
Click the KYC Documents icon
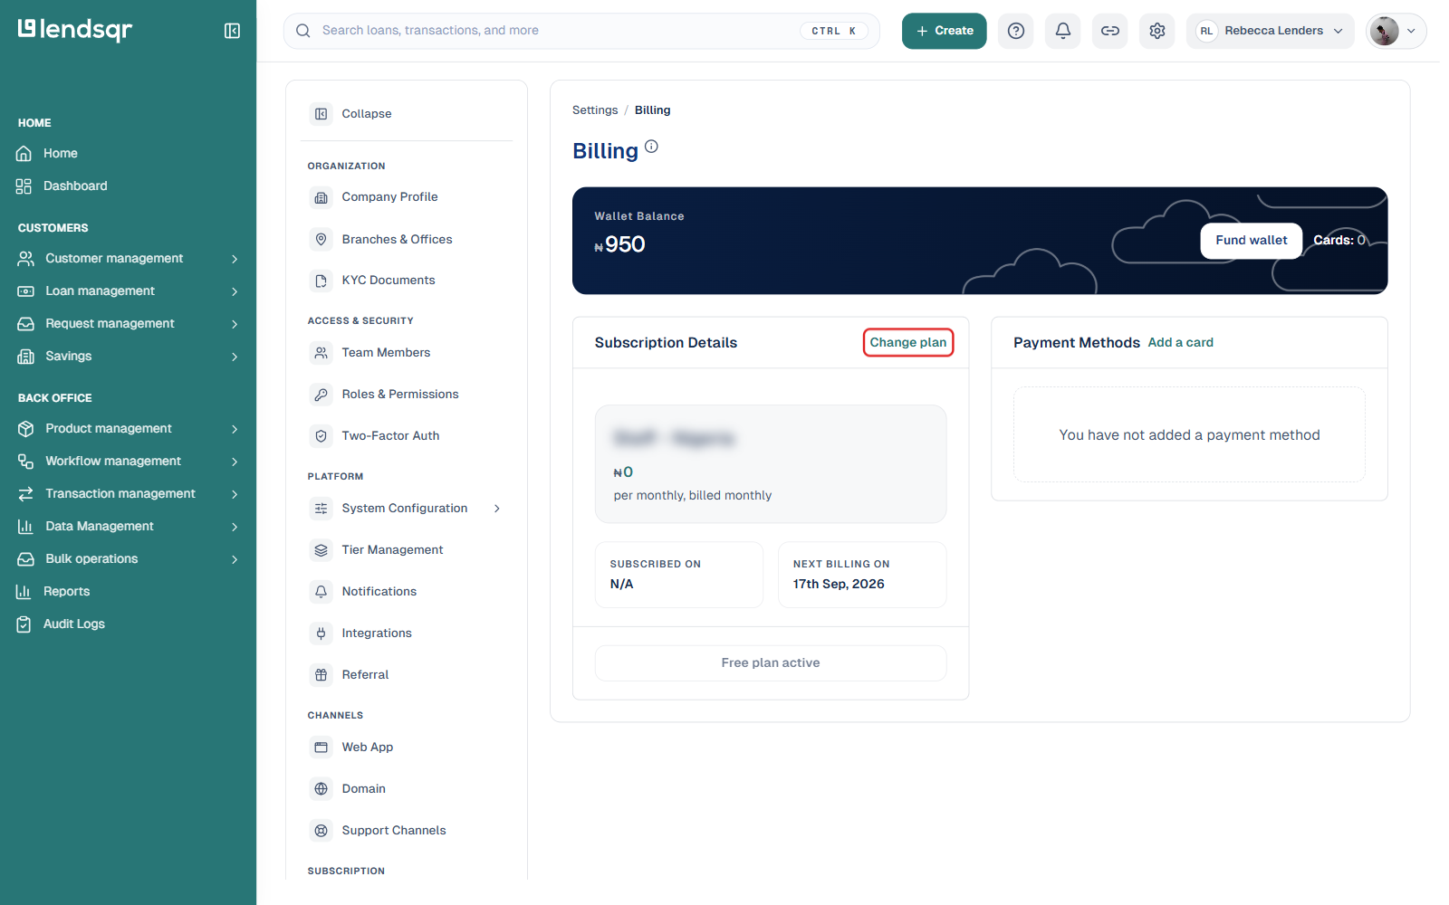321,281
